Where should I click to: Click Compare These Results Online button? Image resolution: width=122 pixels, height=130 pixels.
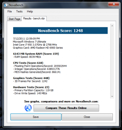66,108
